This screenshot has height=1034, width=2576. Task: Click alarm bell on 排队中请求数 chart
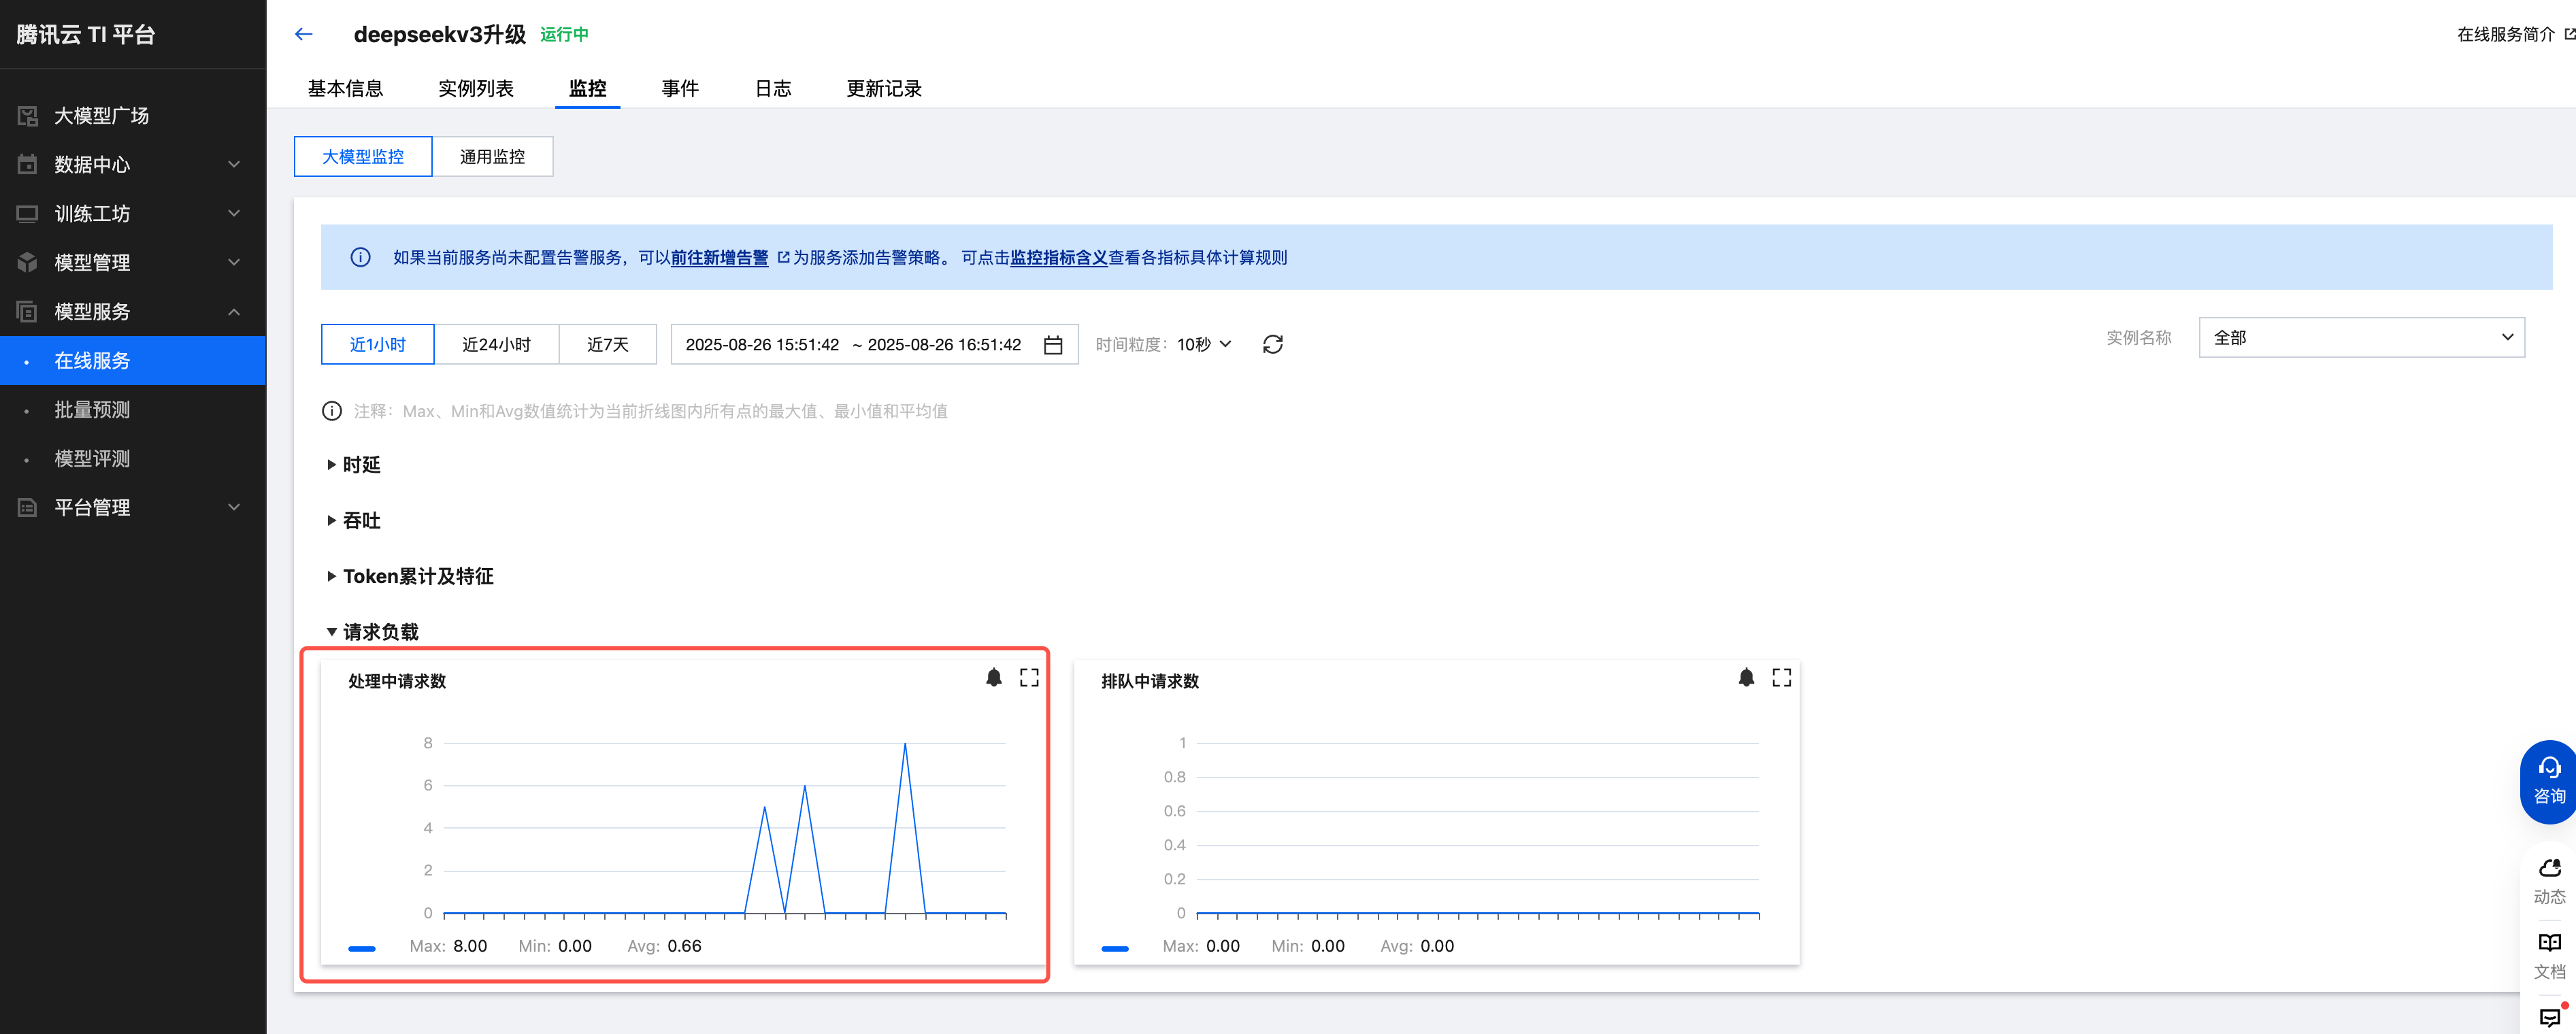coord(1746,678)
